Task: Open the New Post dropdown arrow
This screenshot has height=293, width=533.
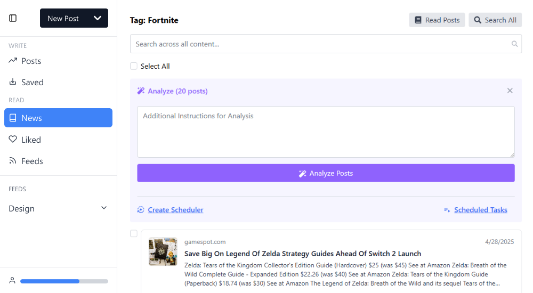Action: (x=98, y=18)
